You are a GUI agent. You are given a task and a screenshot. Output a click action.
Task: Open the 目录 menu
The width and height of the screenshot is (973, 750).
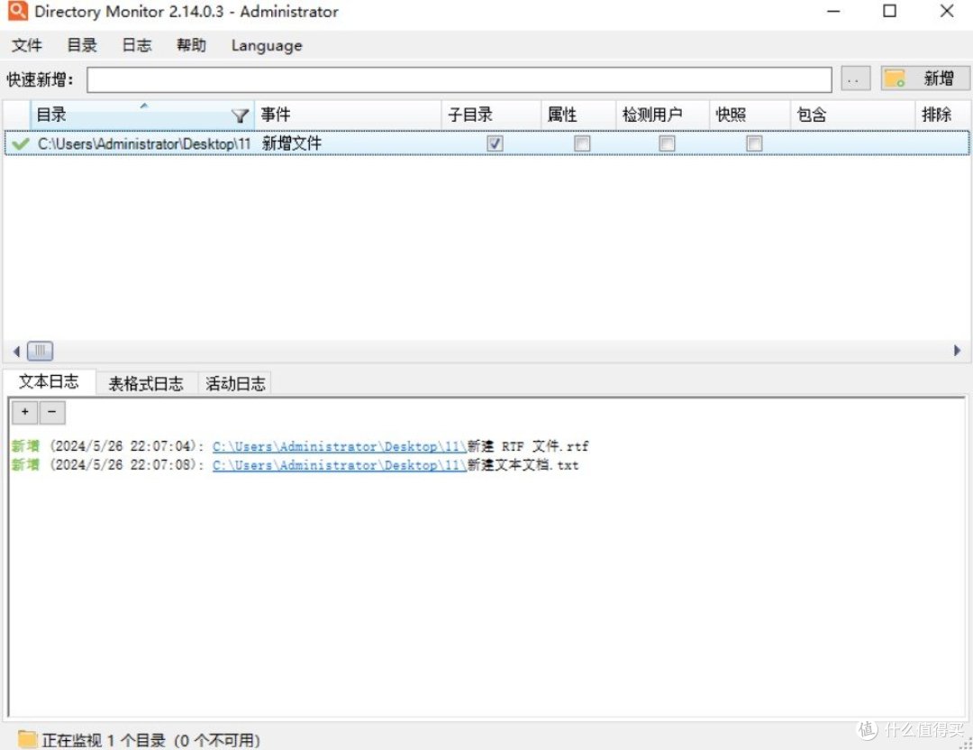tap(80, 45)
